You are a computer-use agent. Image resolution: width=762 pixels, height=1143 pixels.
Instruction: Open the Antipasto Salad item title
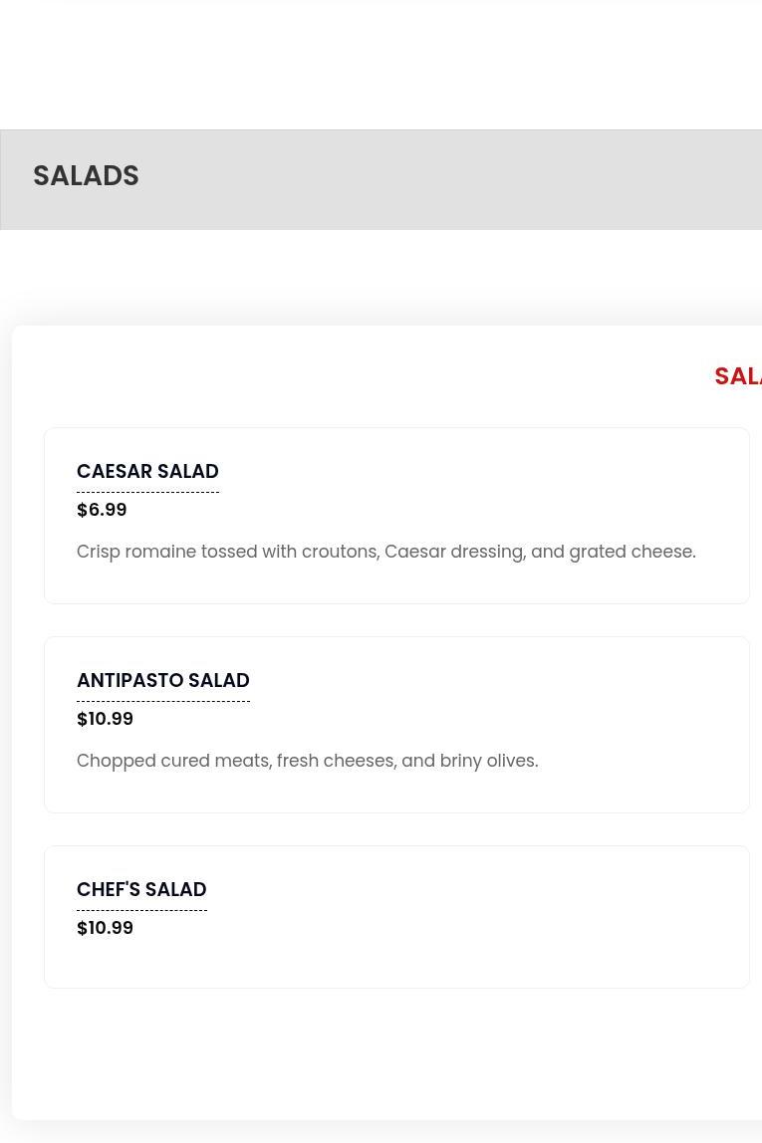[162, 680]
